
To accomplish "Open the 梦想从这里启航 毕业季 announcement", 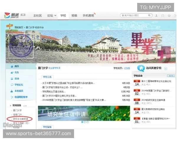I will (x=68, y=83).
